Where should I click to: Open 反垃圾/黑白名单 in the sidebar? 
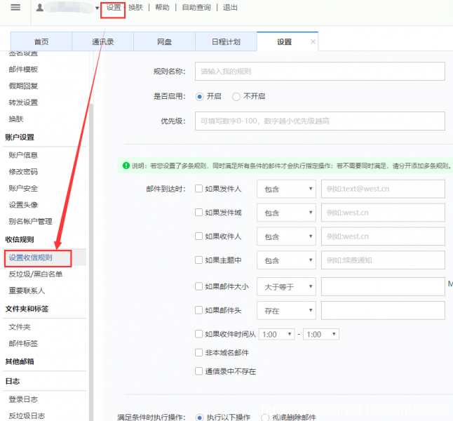[36, 274]
